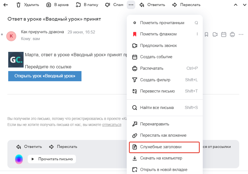Viewport: 248px width, 174px height.
Task: Click the bookmark flag icon in message header
Action: click(x=206, y=34)
